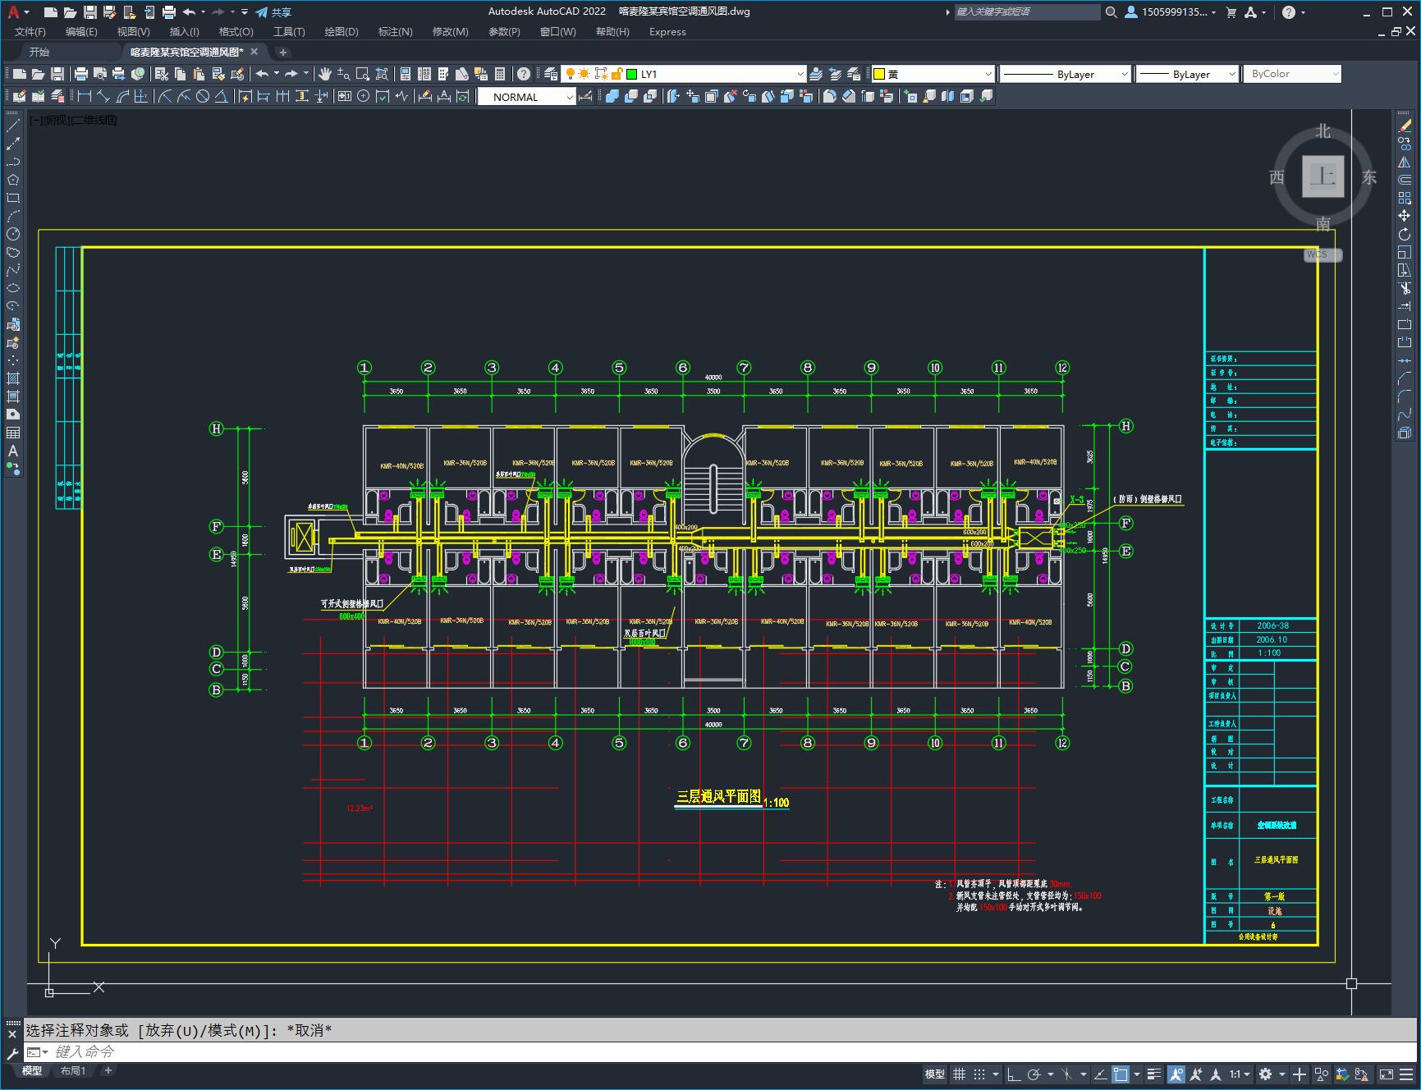This screenshot has width=1421, height=1090.
Task: Open the yellow color control dropdown
Action: point(988,74)
